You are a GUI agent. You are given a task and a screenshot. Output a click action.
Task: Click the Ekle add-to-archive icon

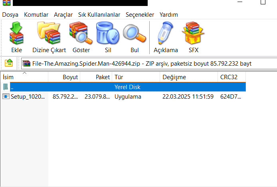(16, 33)
